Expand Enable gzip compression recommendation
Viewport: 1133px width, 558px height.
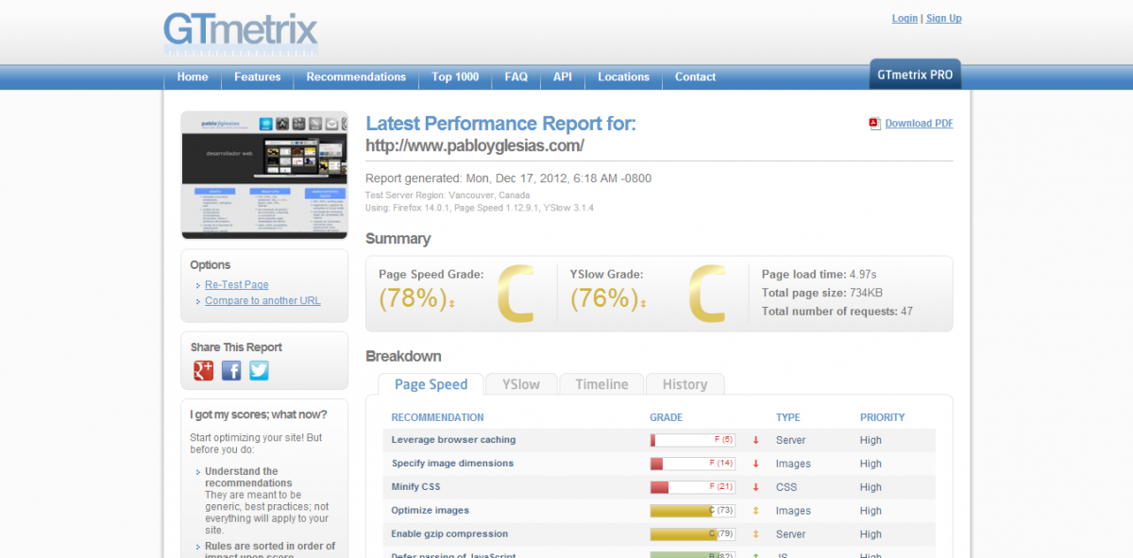click(x=449, y=534)
